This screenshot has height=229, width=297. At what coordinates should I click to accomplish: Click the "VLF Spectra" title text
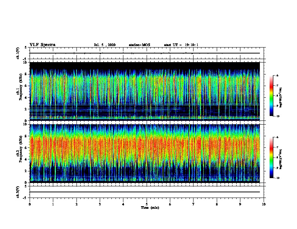42,45
